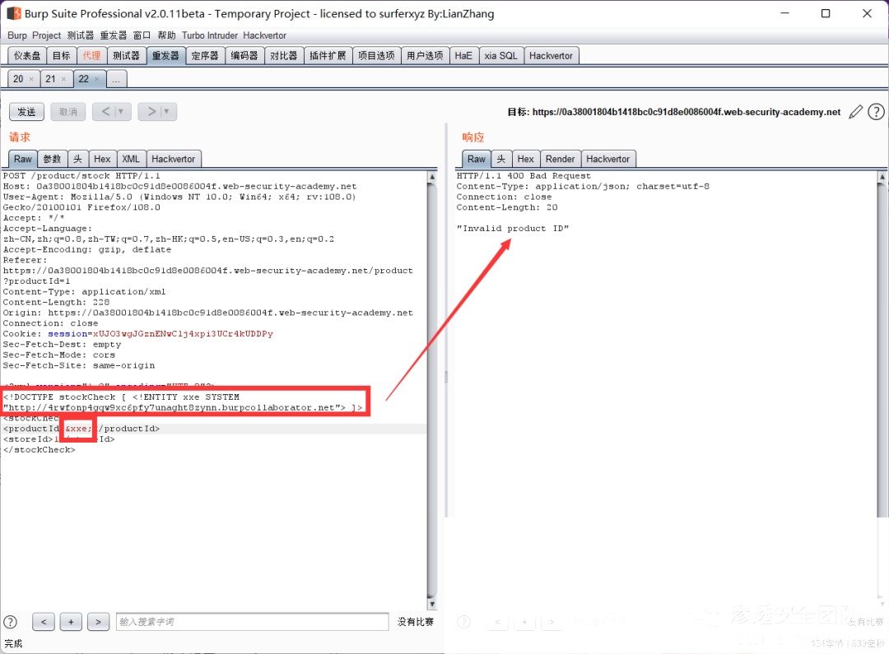This screenshot has width=889, height=654.
Task: Open the 重发器 menu in menu bar
Action: (x=114, y=35)
